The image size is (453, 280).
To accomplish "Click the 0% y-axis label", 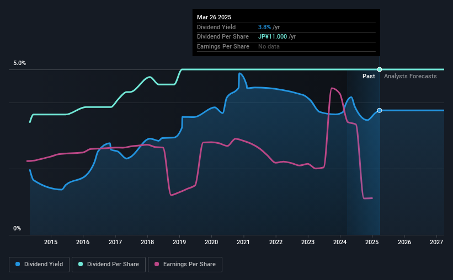I will point(17,228).
